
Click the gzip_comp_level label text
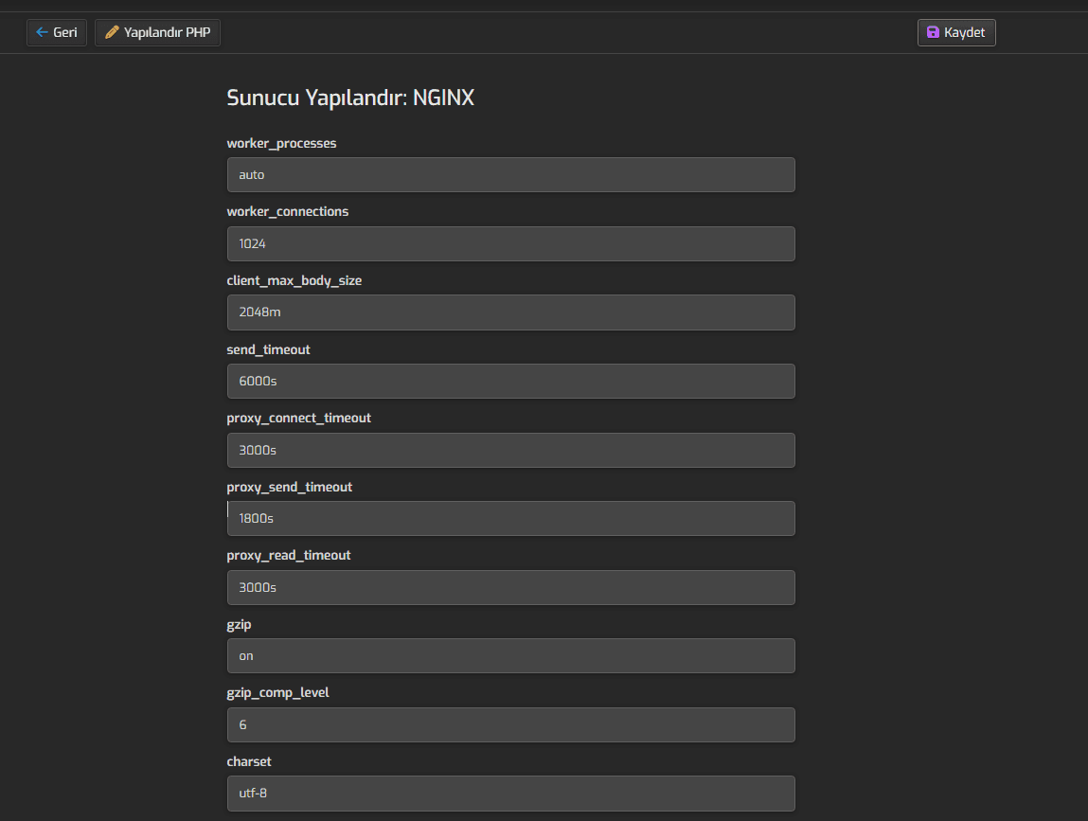277,692
